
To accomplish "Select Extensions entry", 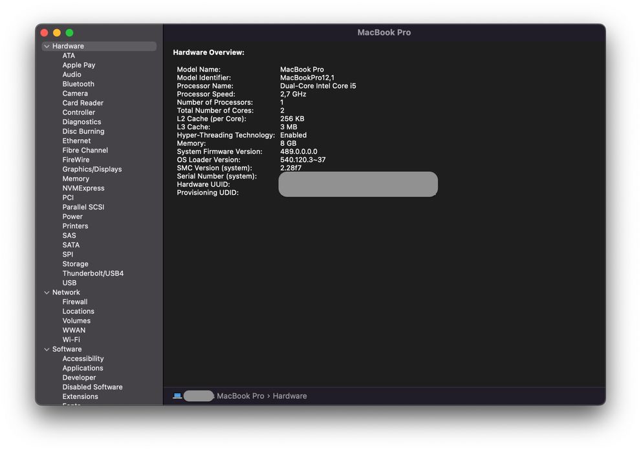I will click(x=80, y=396).
